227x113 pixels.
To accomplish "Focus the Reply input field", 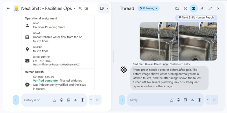I will click(x=149, y=100).
